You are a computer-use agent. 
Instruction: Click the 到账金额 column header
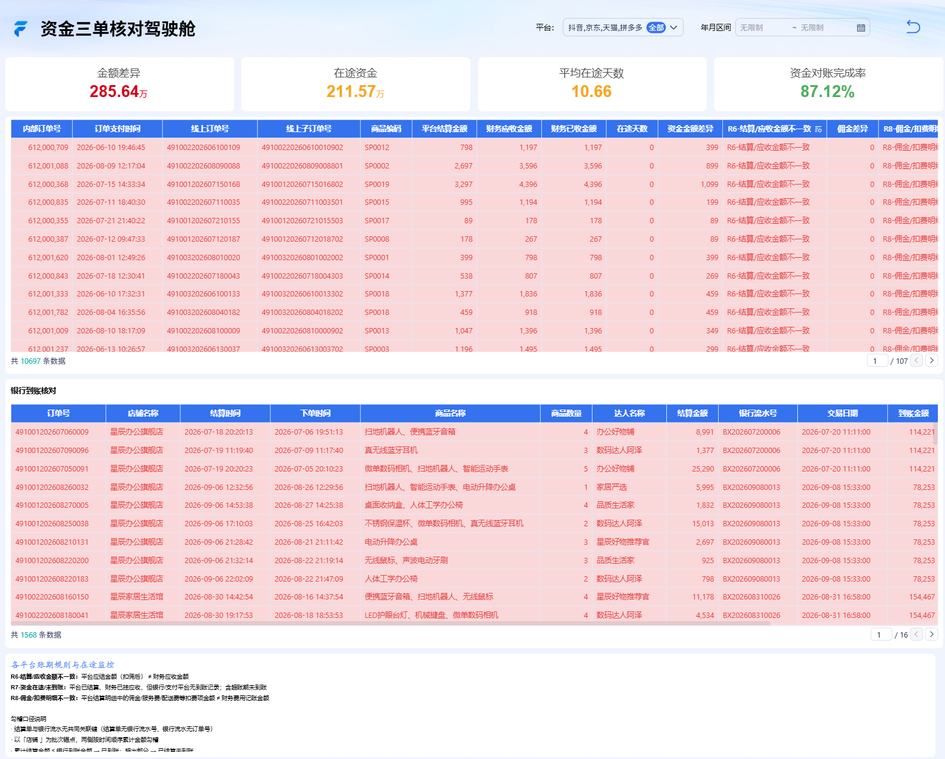tap(913, 413)
